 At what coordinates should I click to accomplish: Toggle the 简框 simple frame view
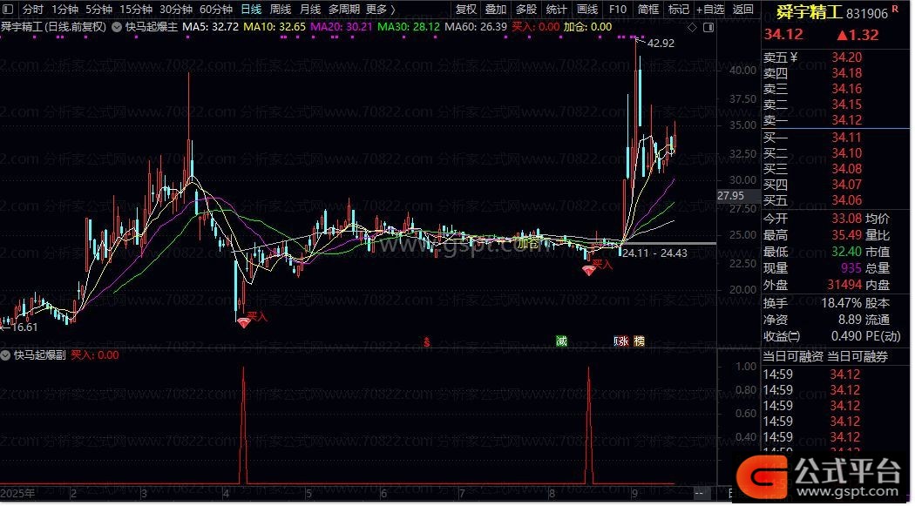648,10
